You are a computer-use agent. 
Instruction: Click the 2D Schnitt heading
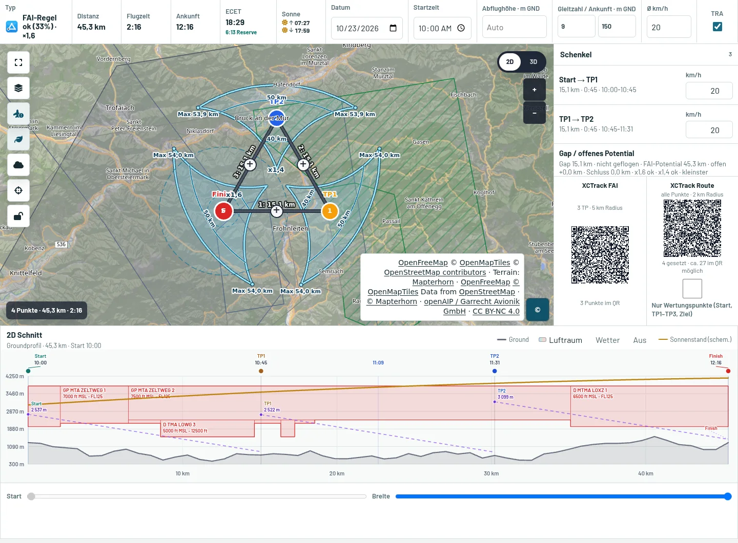point(24,335)
